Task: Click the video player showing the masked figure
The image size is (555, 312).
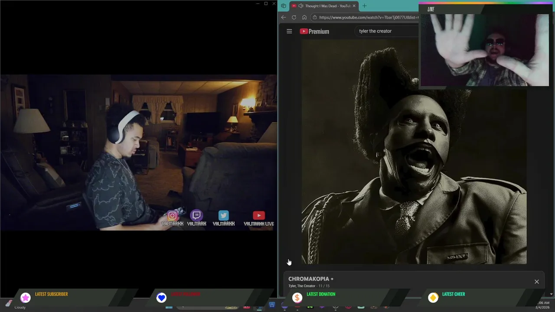Action: tap(414, 152)
